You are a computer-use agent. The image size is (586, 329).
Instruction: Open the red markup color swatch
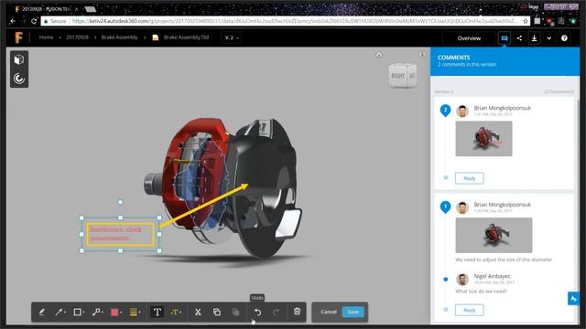pyautogui.click(x=116, y=313)
